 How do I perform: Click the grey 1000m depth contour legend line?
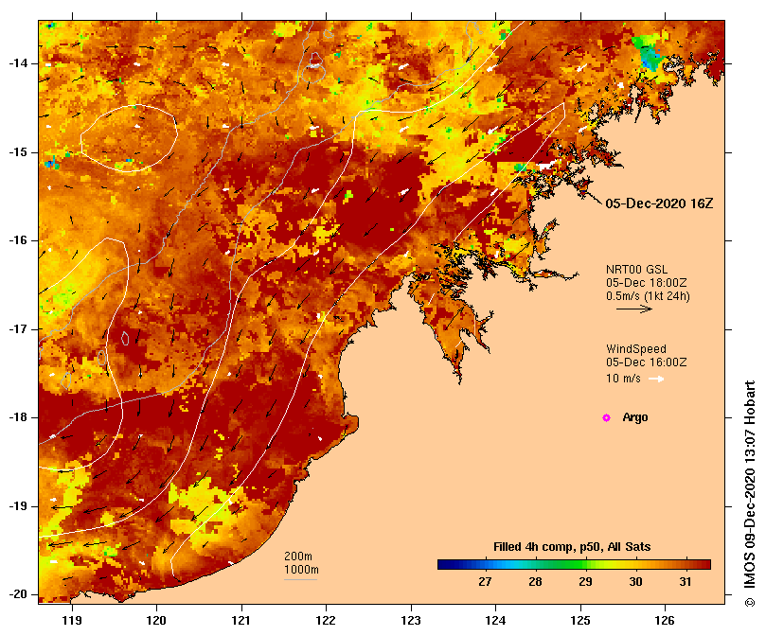click(300, 580)
